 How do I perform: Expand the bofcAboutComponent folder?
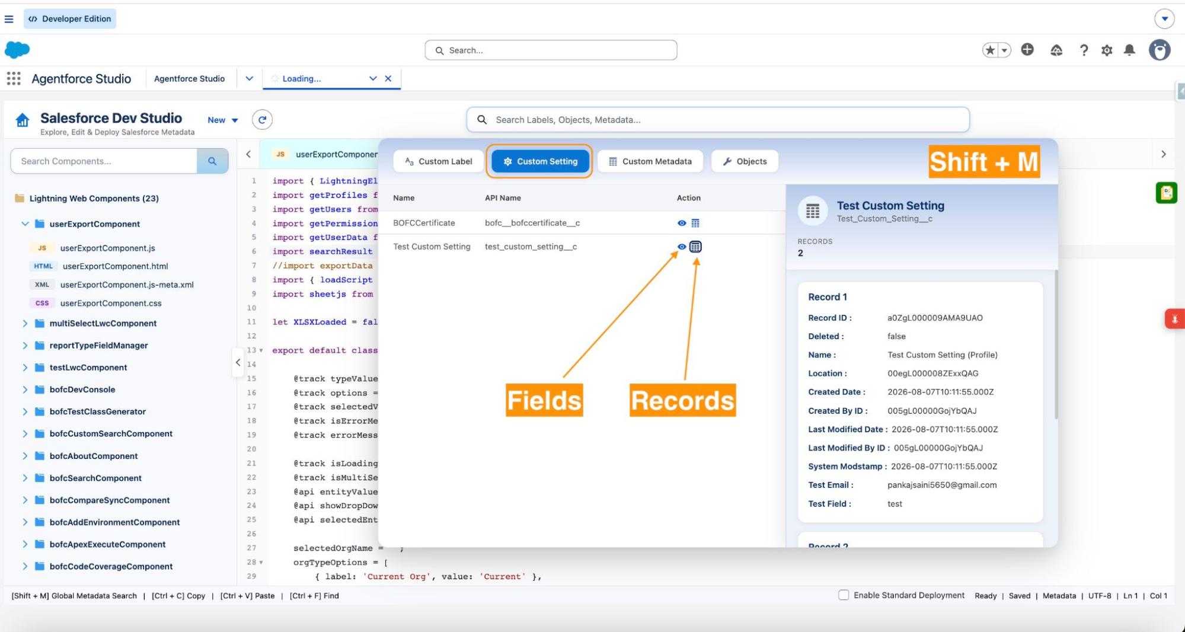click(x=25, y=456)
